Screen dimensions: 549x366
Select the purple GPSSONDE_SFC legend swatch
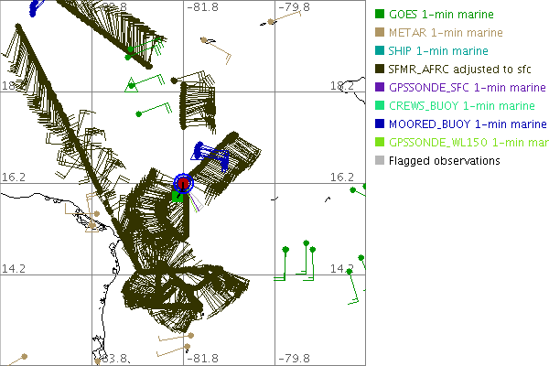380,88
